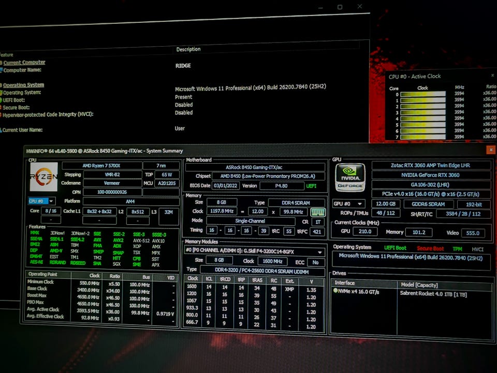497x373 pixels.
Task: Click the red Secure Boot indicator
Action: [430, 248]
